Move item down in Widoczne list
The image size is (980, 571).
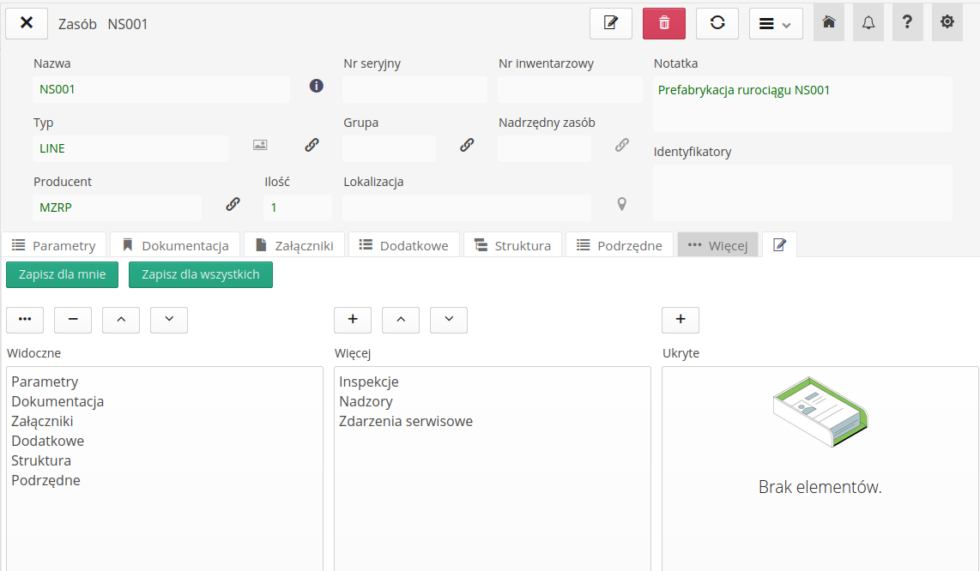[169, 319]
